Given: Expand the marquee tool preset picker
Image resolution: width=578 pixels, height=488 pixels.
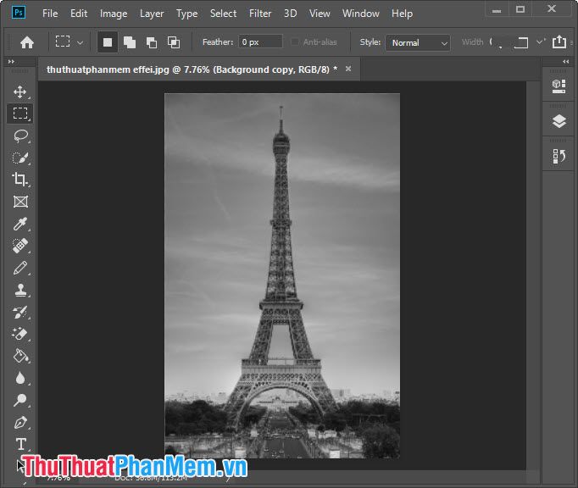Looking at the screenshot, I should click(x=80, y=42).
